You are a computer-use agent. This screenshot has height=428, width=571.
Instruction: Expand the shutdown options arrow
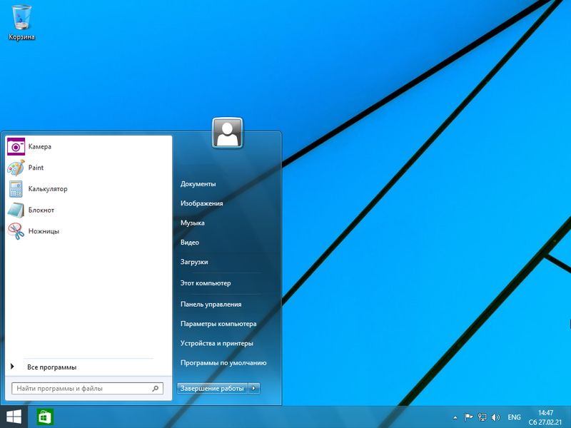(x=255, y=389)
